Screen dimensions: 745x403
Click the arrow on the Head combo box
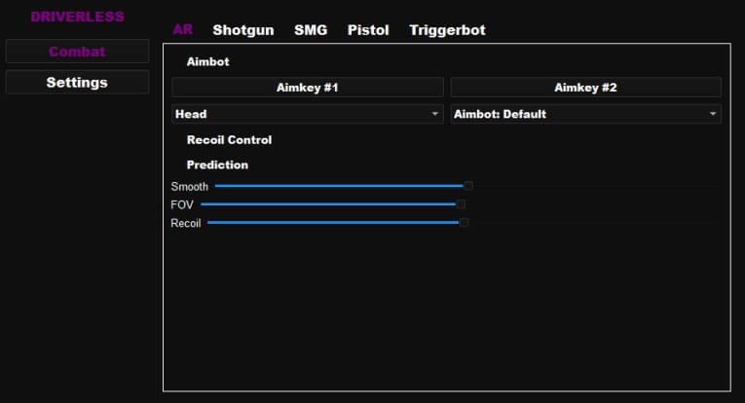(435, 114)
